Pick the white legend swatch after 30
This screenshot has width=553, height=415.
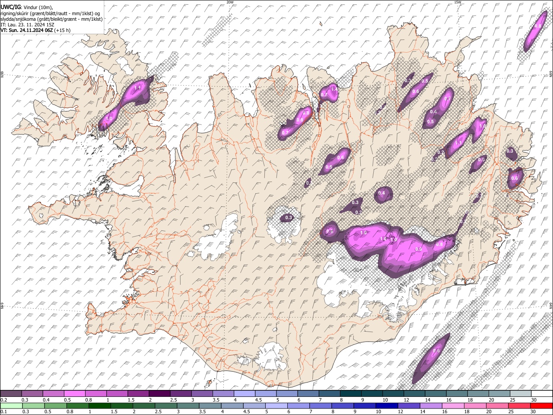[541, 394]
